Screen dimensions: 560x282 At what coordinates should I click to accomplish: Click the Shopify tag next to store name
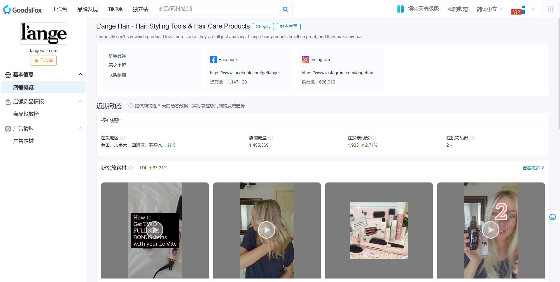point(263,26)
